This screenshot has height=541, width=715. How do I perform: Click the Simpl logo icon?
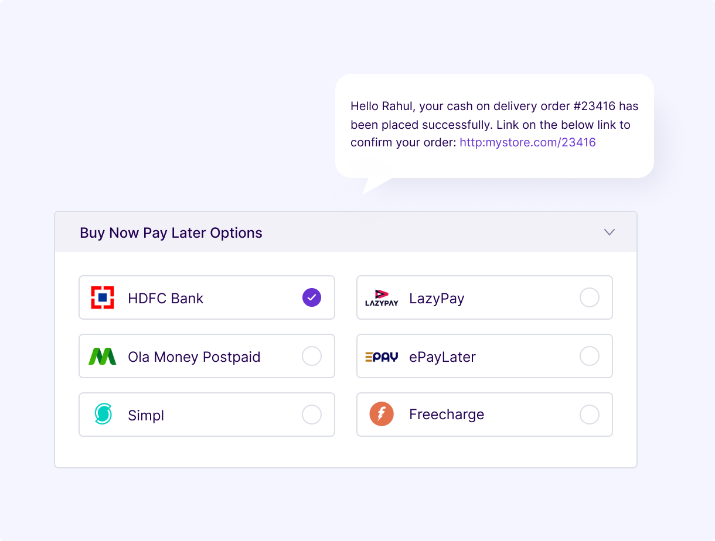coord(103,415)
